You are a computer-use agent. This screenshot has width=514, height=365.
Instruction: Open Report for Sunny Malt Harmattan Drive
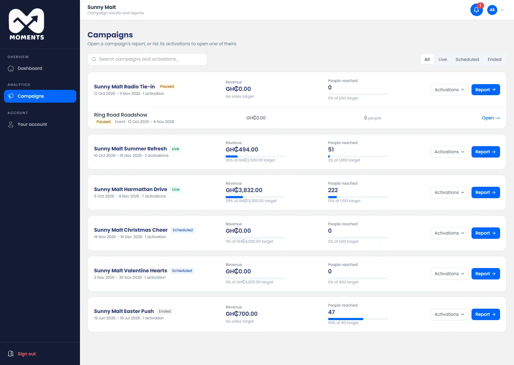[485, 192]
